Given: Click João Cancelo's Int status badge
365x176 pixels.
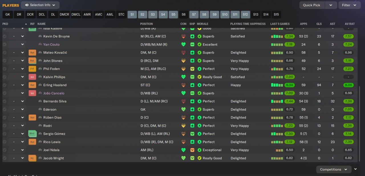Looking at the screenshot, I should [x=32, y=93].
